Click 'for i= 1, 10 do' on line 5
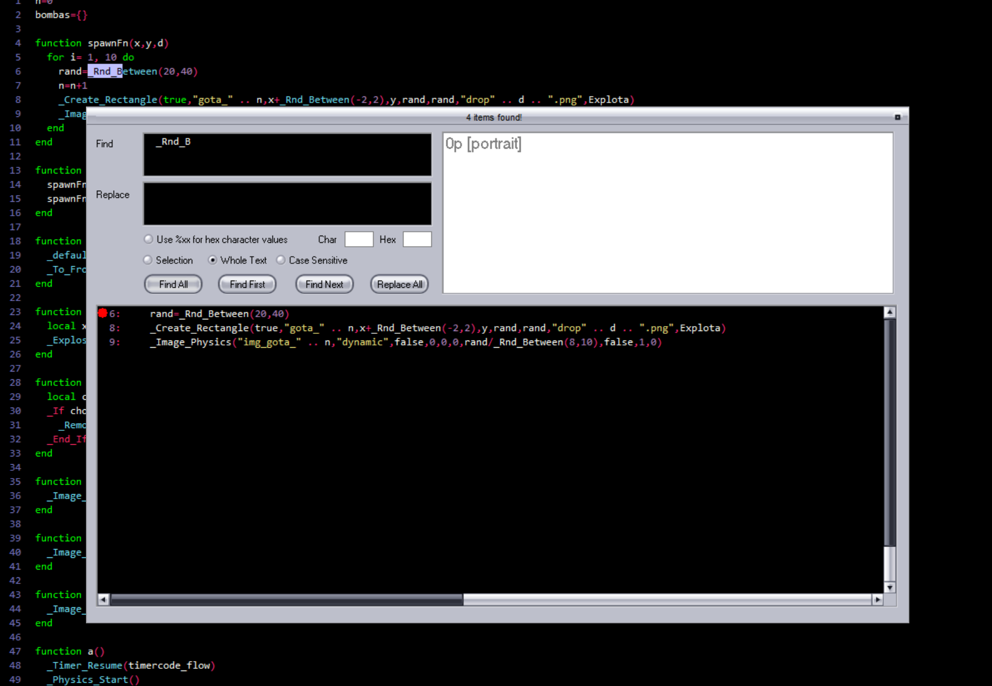This screenshot has width=992, height=686. click(x=90, y=57)
